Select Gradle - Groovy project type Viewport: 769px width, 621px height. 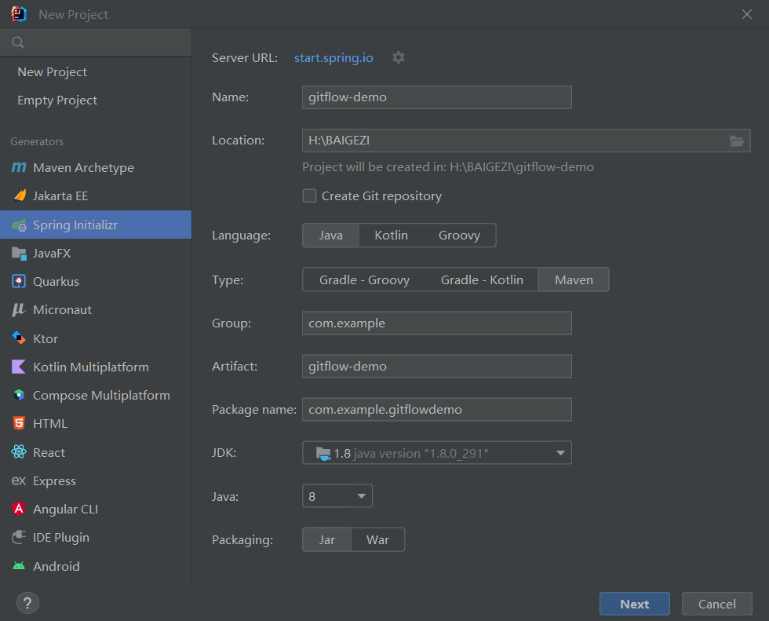[x=364, y=279]
